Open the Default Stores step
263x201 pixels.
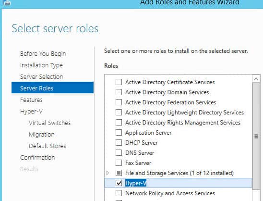(x=48, y=146)
